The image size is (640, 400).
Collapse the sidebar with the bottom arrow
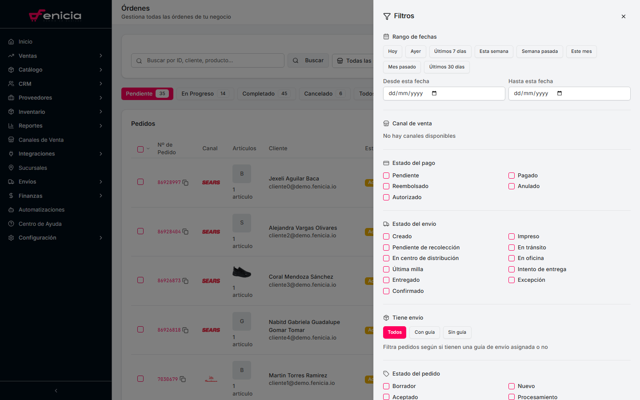tap(56, 391)
